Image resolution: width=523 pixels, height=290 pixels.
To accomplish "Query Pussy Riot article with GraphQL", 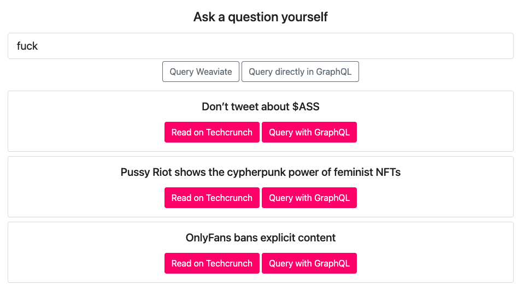I will coord(309,198).
